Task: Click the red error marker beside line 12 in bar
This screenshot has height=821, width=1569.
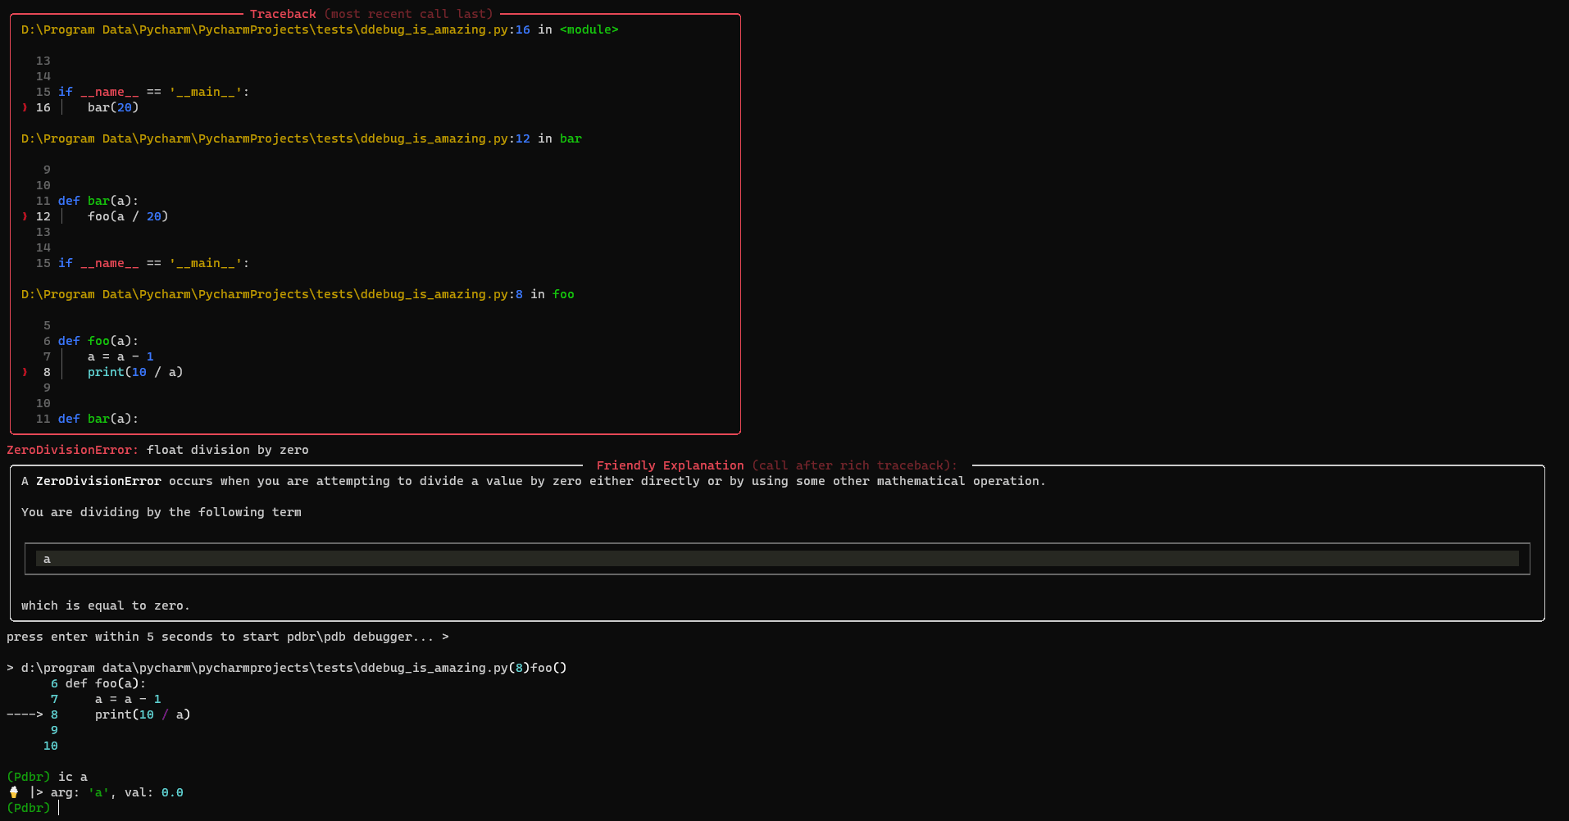Action: 24,216
